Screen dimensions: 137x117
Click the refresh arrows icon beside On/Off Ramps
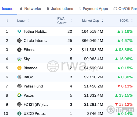(x=115, y=9)
